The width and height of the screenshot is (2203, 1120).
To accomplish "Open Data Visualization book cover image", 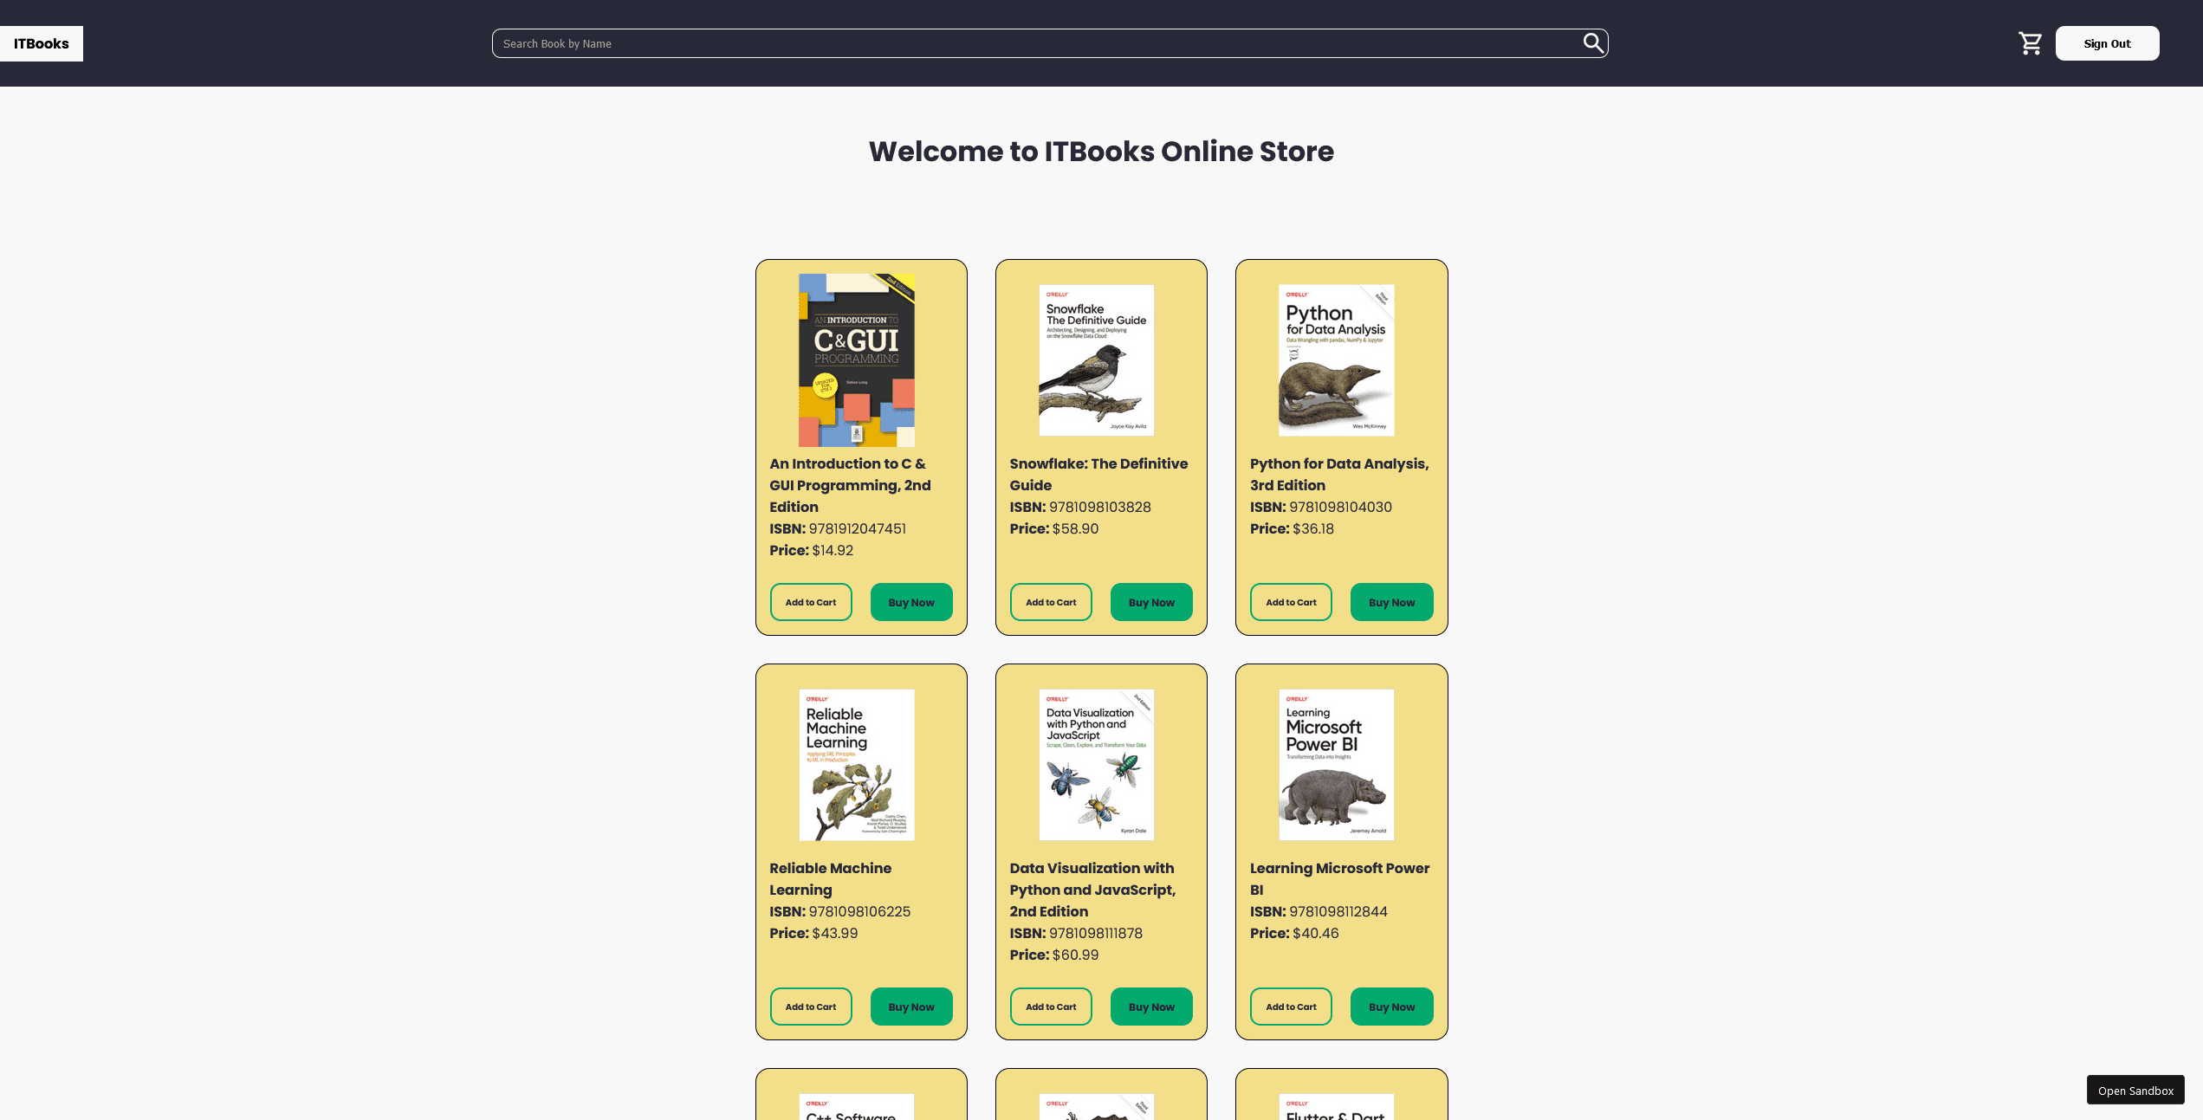I will pyautogui.click(x=1097, y=765).
